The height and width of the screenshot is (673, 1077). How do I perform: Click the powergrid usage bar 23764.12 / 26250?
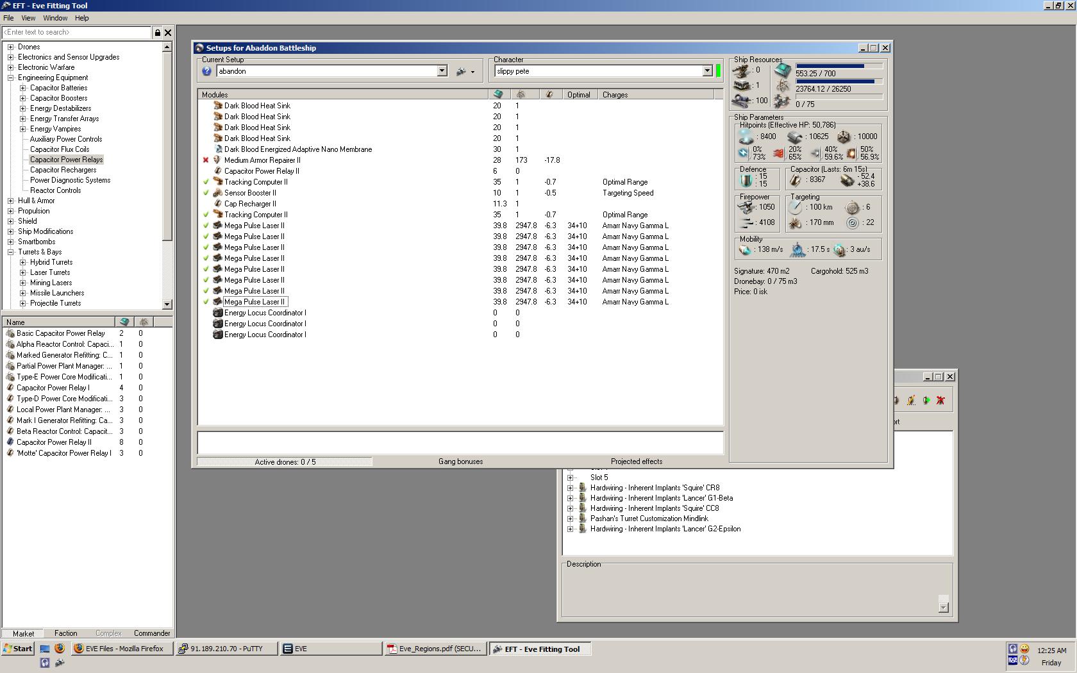[839, 81]
